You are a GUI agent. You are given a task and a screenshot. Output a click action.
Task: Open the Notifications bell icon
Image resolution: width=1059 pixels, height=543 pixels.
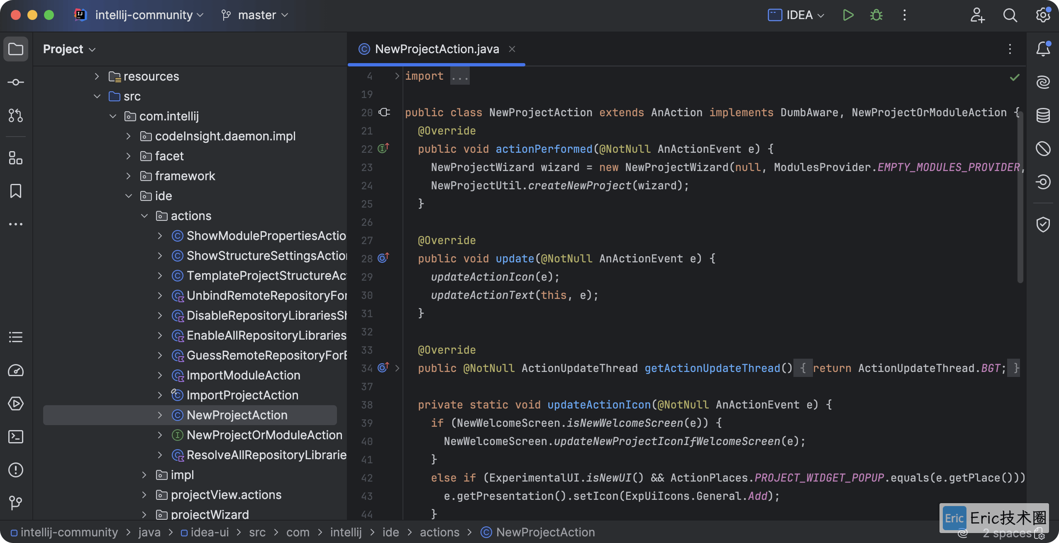pyautogui.click(x=1043, y=49)
